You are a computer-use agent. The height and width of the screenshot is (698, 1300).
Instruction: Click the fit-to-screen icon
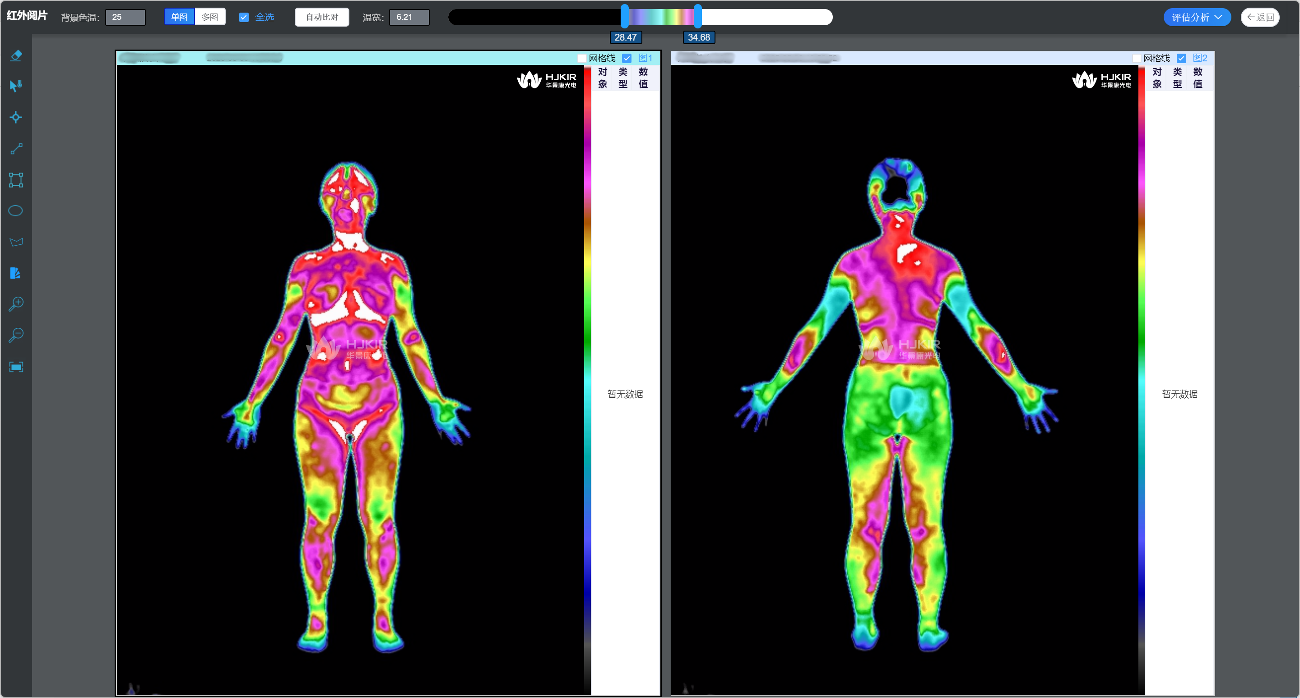(x=16, y=367)
